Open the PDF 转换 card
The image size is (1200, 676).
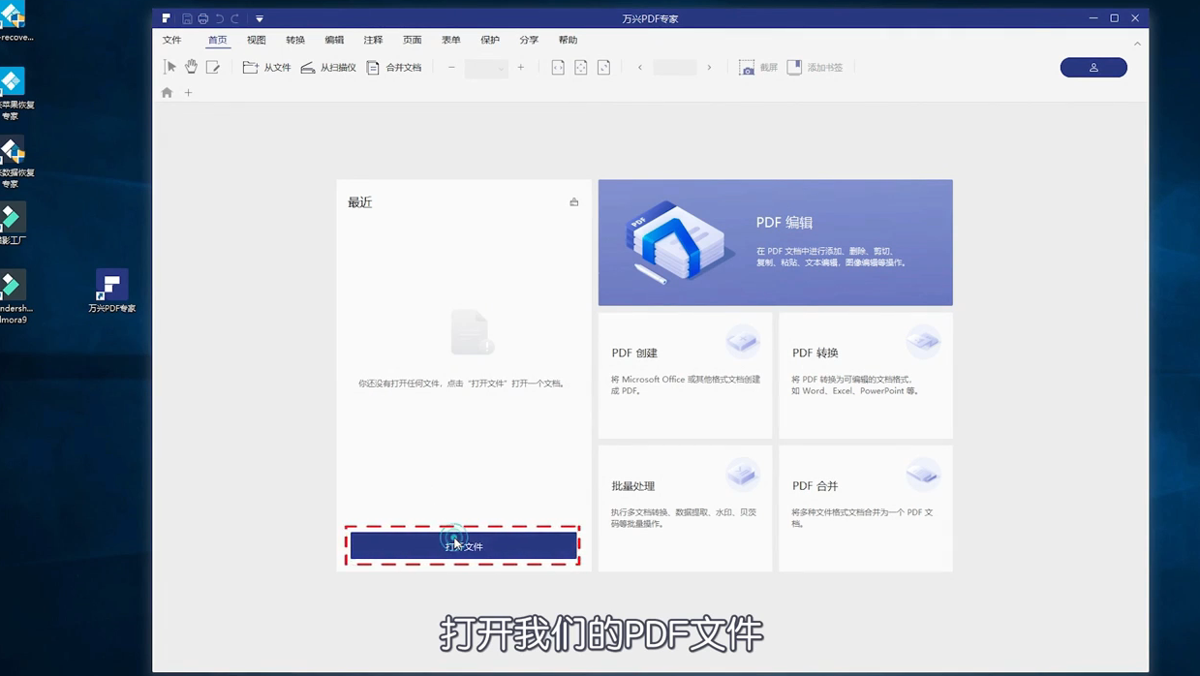coord(866,375)
